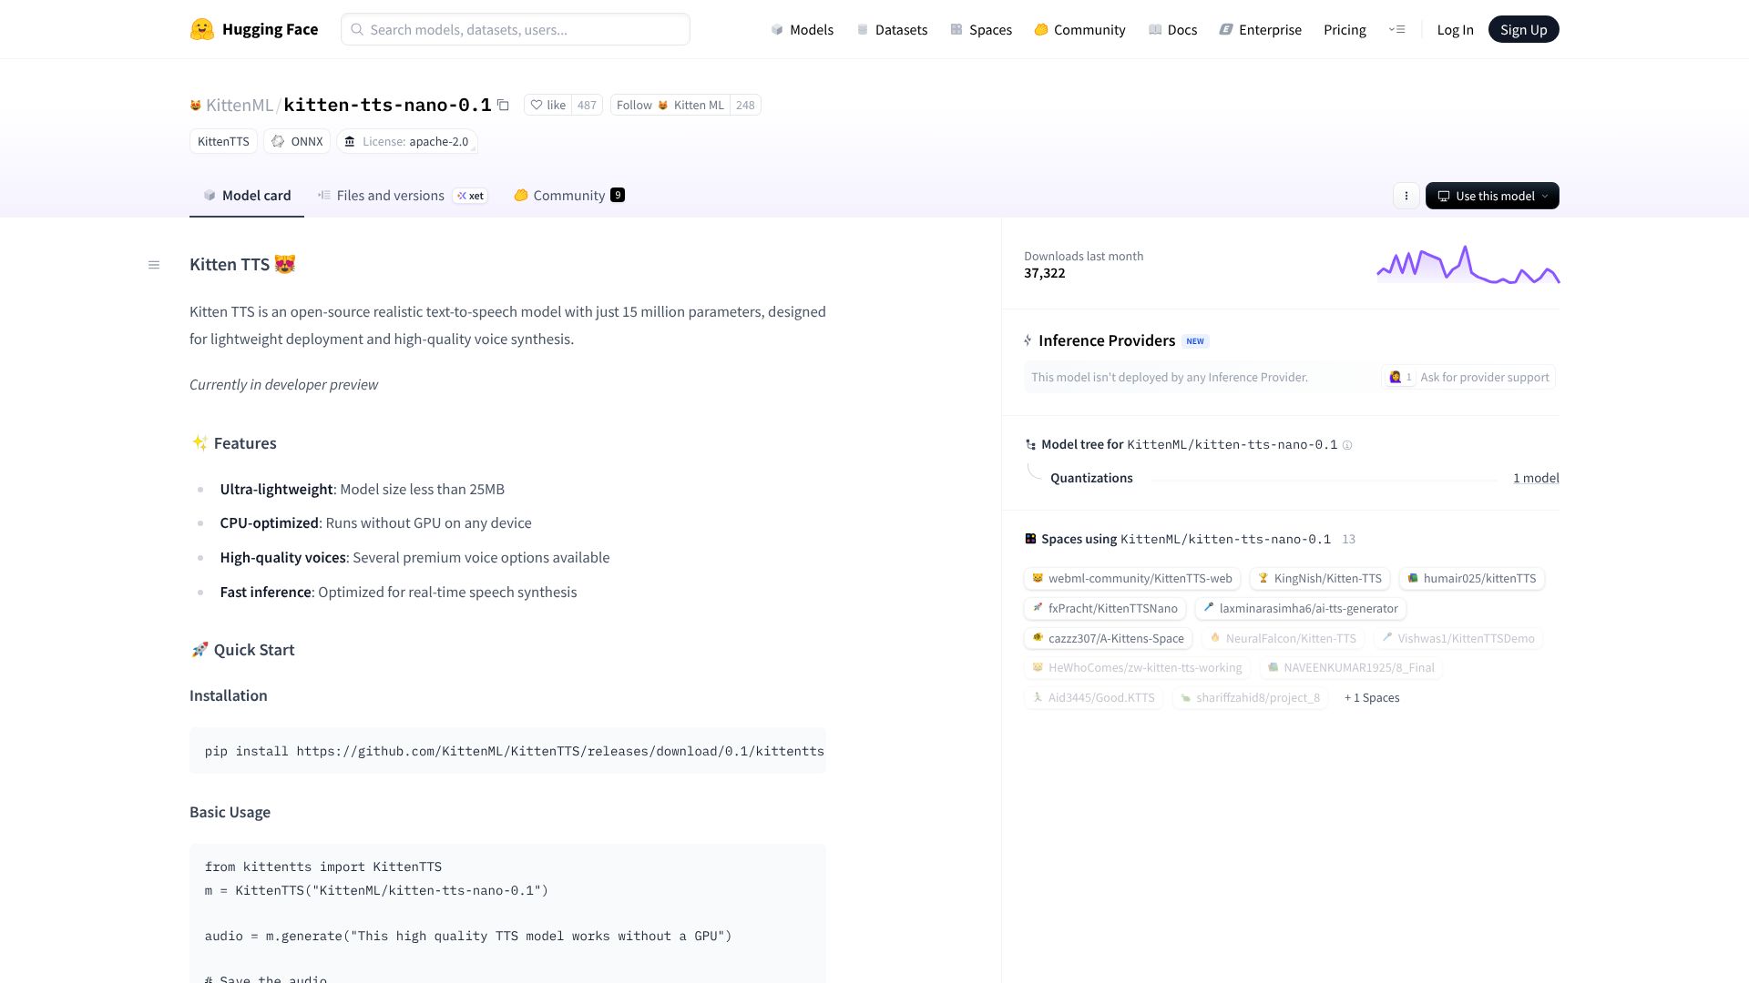
Task: Click the search models input field
Action: tap(516, 29)
